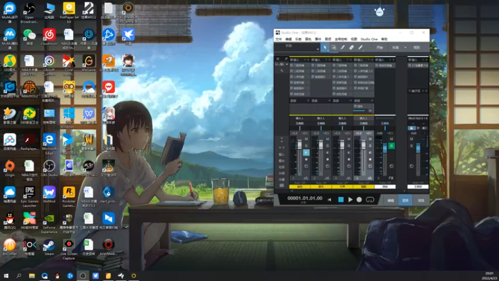Open Steam desktop shortcut

coord(49,247)
